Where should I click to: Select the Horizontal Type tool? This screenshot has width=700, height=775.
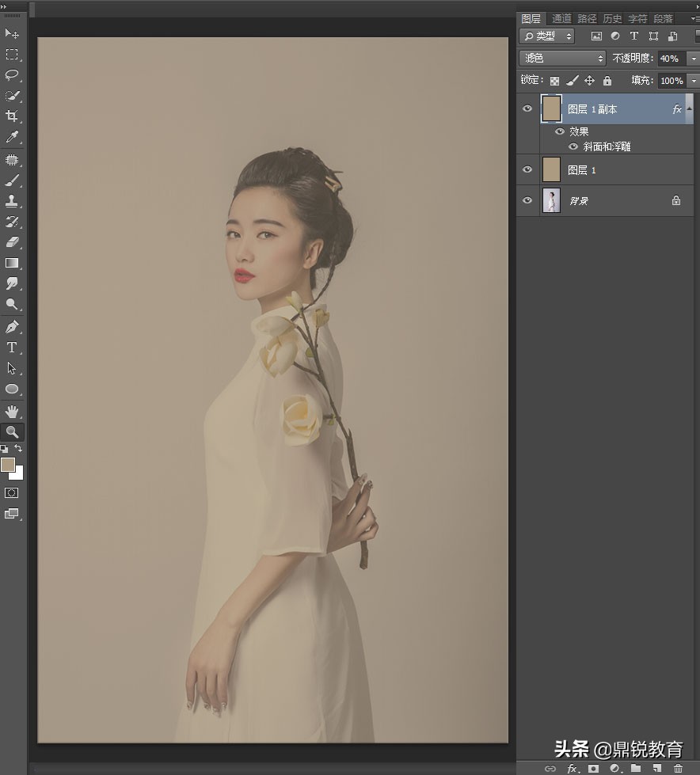[x=11, y=347]
